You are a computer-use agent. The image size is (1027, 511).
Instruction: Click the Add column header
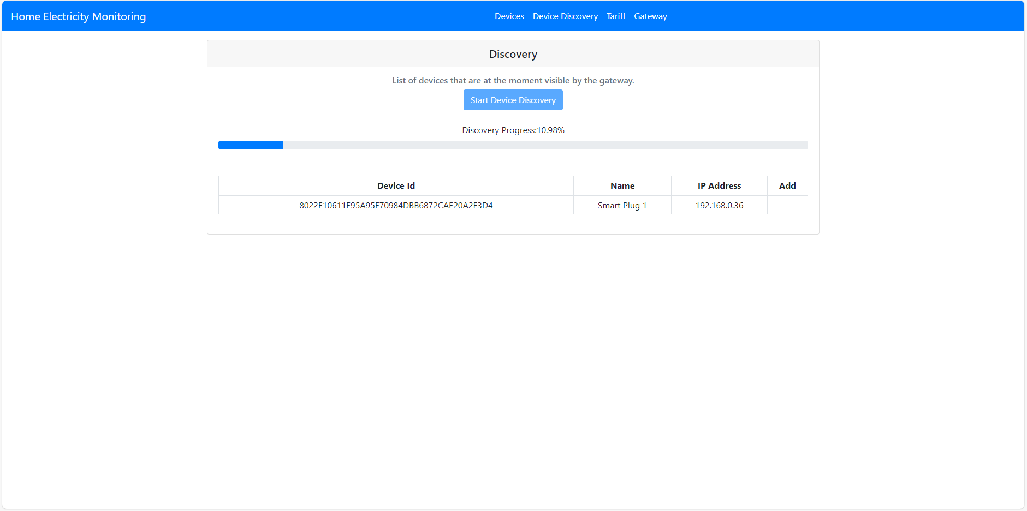[787, 185]
